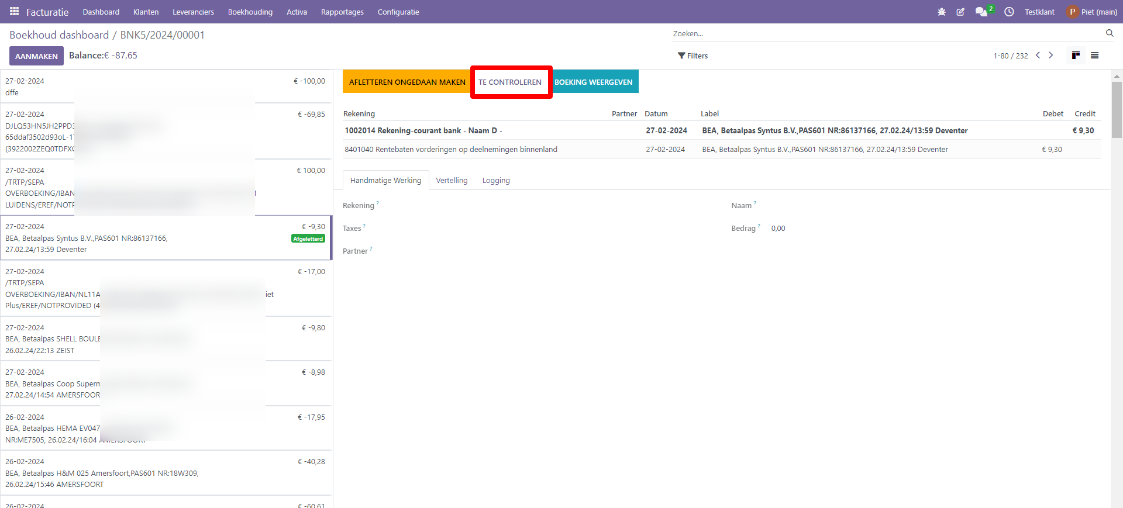
Task: Open the Boekhouding menu
Action: tap(250, 12)
